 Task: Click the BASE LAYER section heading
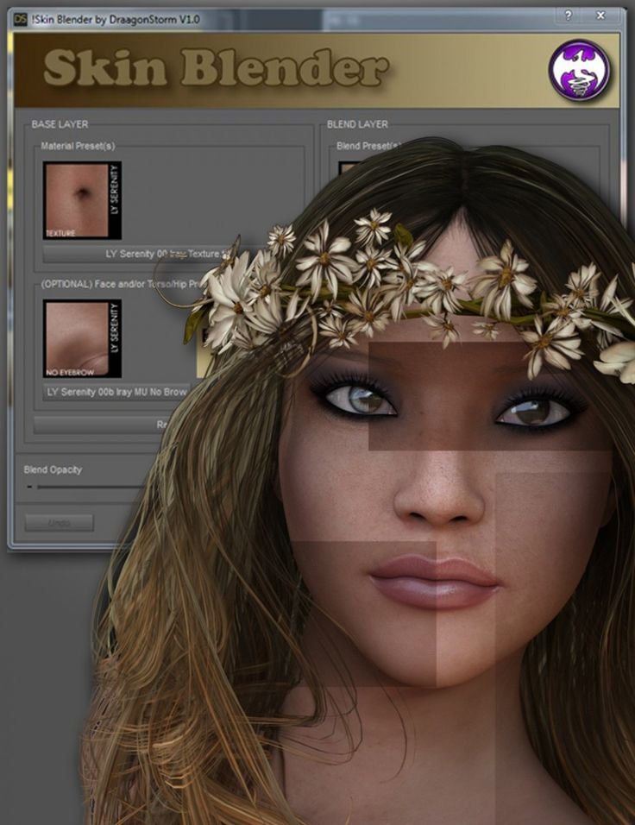click(x=60, y=124)
